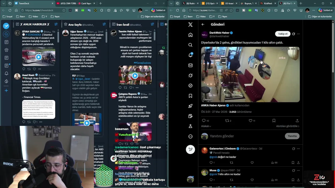
Task: Open the TweetDeck sidebar notifications bell
Action: tap(6, 73)
